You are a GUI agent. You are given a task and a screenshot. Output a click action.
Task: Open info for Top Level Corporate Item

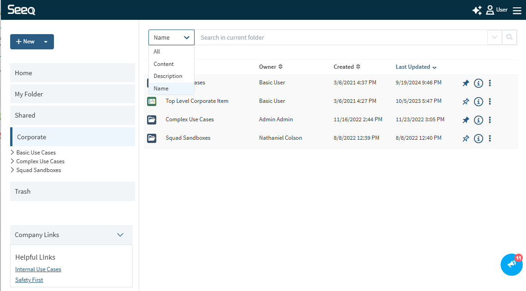[x=478, y=101]
